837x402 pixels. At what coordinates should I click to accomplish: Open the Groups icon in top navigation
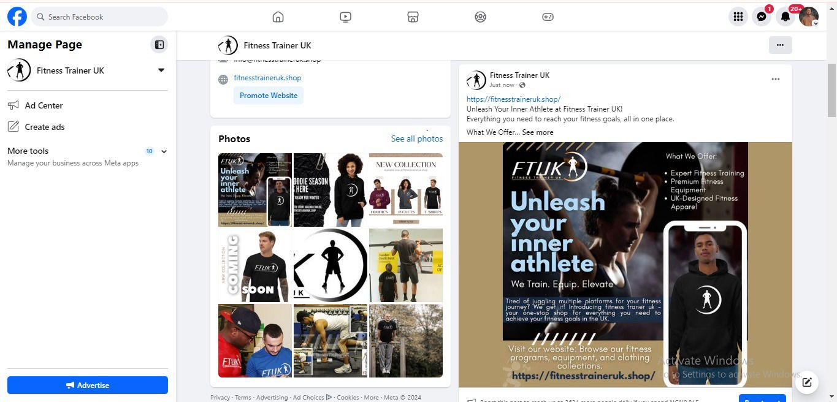(x=480, y=17)
